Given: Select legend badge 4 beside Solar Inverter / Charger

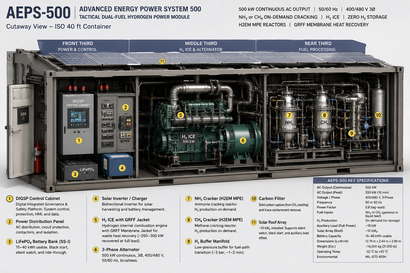Looking at the screenshot, I should pyautogui.click(x=96, y=199).
